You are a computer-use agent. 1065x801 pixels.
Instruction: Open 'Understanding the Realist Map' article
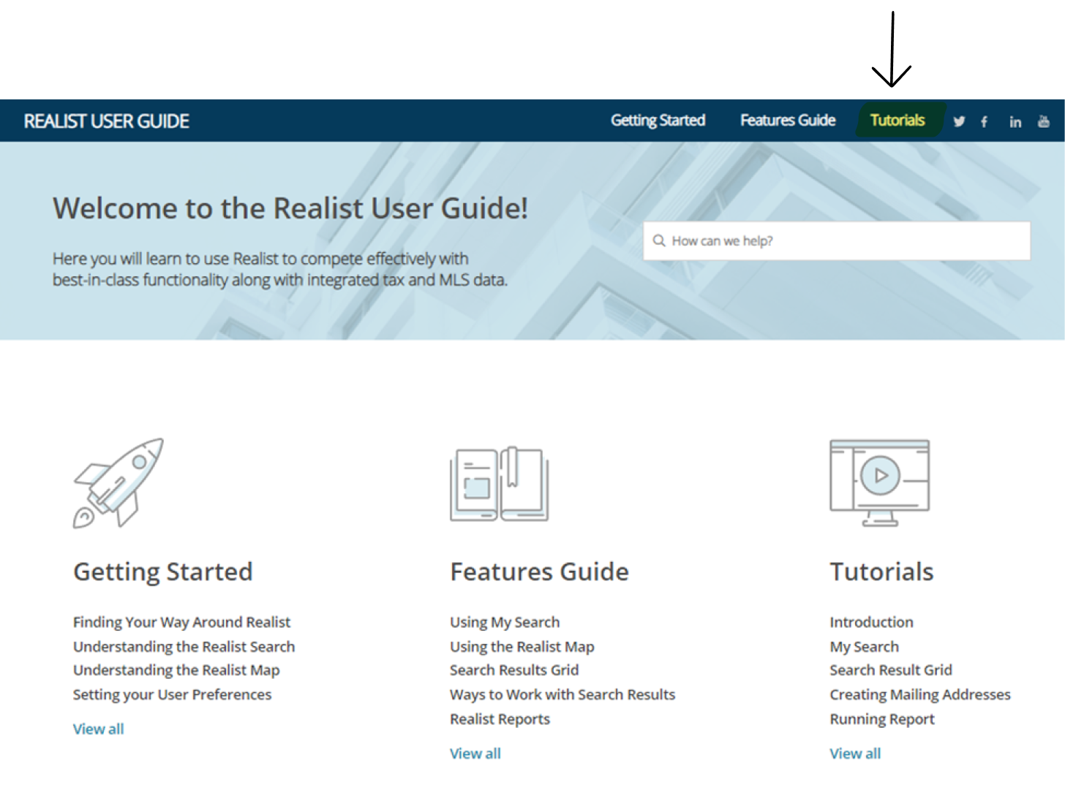(x=176, y=670)
